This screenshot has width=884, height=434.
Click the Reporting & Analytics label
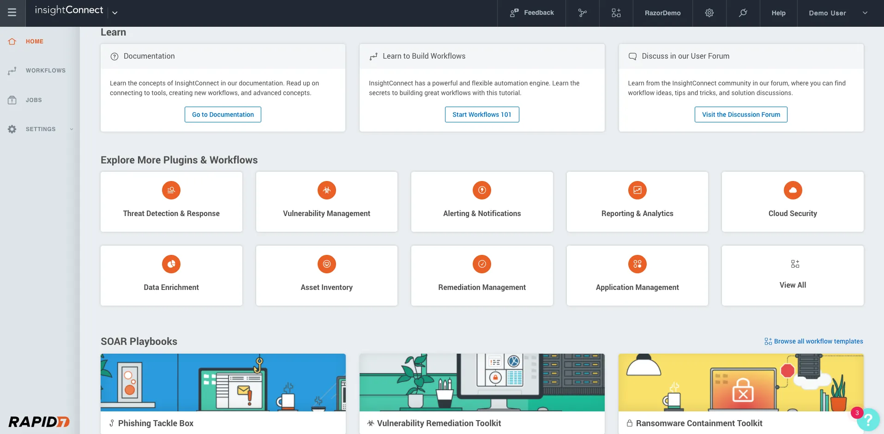pos(637,213)
